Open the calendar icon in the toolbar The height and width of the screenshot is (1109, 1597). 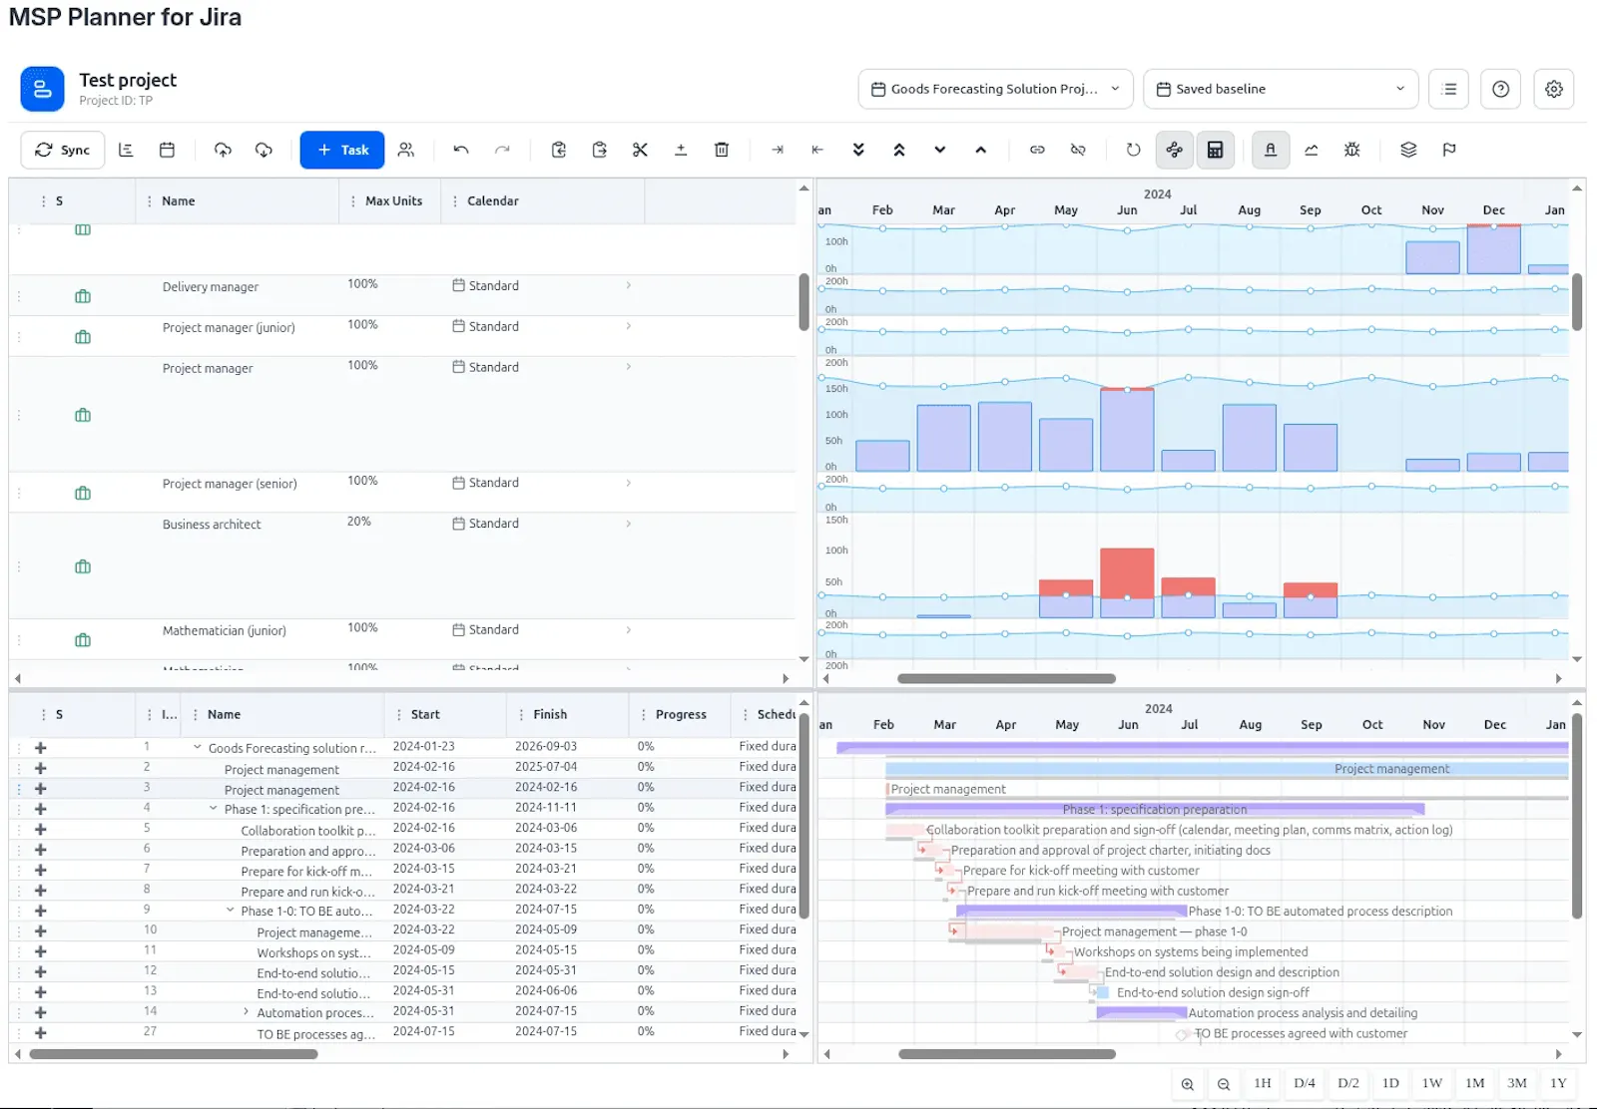167,150
